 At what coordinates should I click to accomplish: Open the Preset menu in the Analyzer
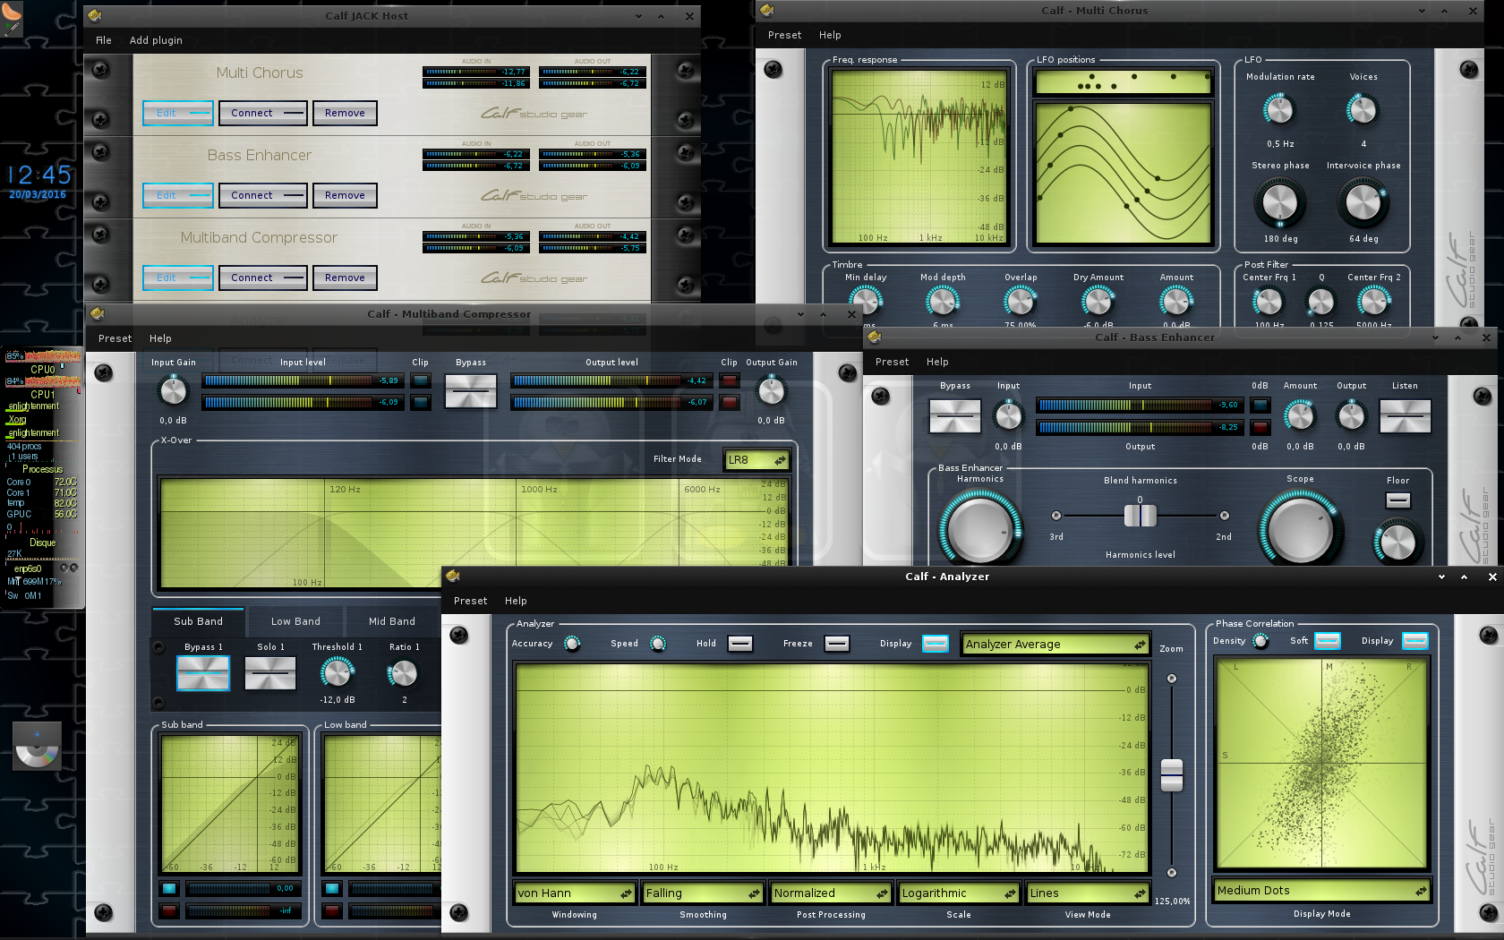[470, 601]
